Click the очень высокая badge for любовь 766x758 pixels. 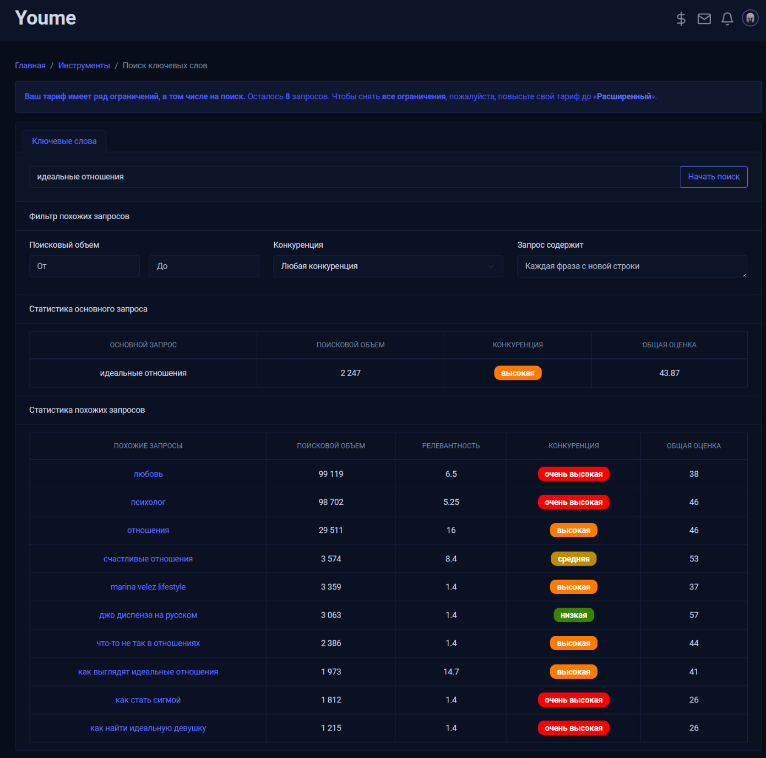[x=574, y=474]
